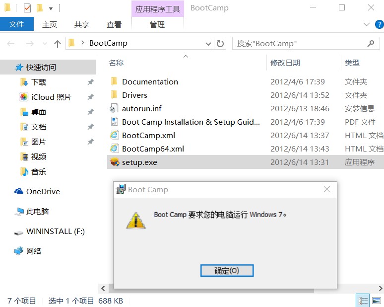The height and width of the screenshot is (307, 384).
Task: Open the help question mark icon
Action: coord(379,24)
